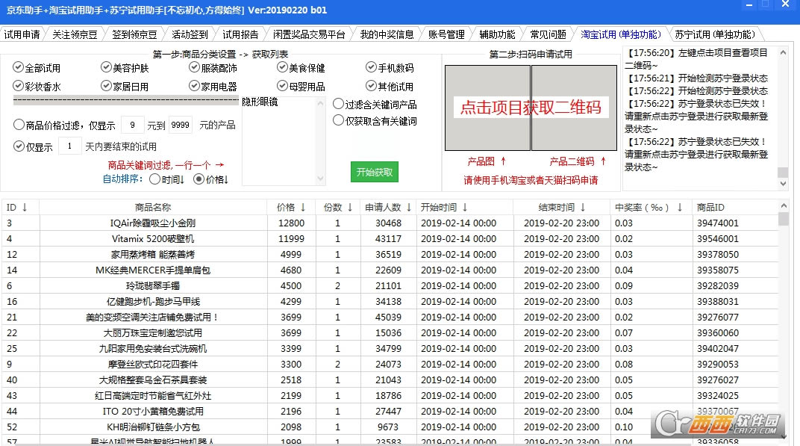The width and height of the screenshot is (800, 446).
Task: Click the green 开始获取 button
Action: (375, 172)
